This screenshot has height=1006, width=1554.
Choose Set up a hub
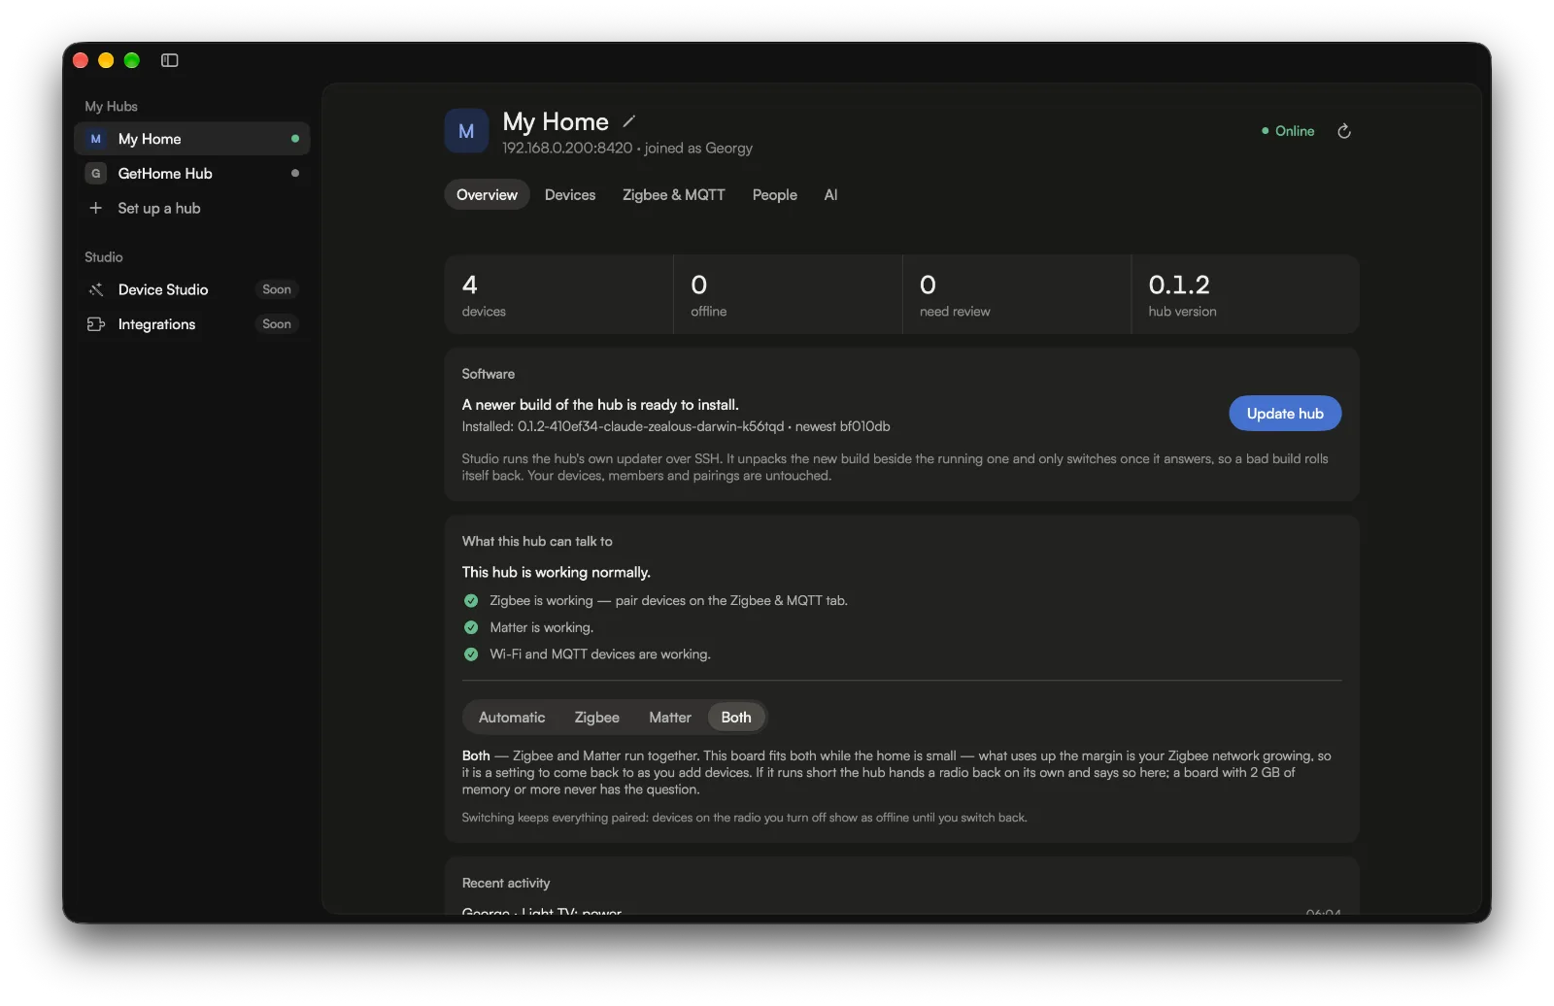tap(192, 208)
